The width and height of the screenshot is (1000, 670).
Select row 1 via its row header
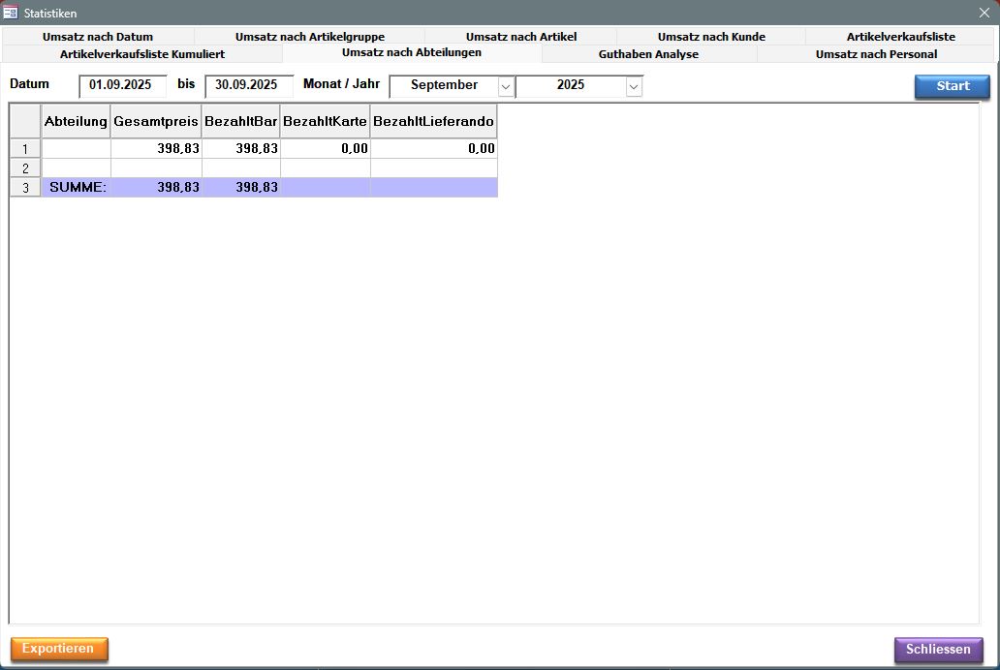[x=25, y=149]
